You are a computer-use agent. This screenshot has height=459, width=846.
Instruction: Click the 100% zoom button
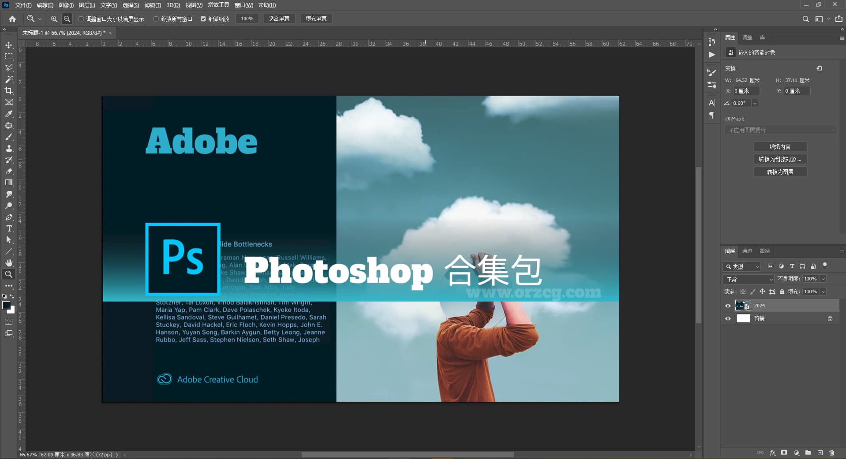tap(247, 19)
